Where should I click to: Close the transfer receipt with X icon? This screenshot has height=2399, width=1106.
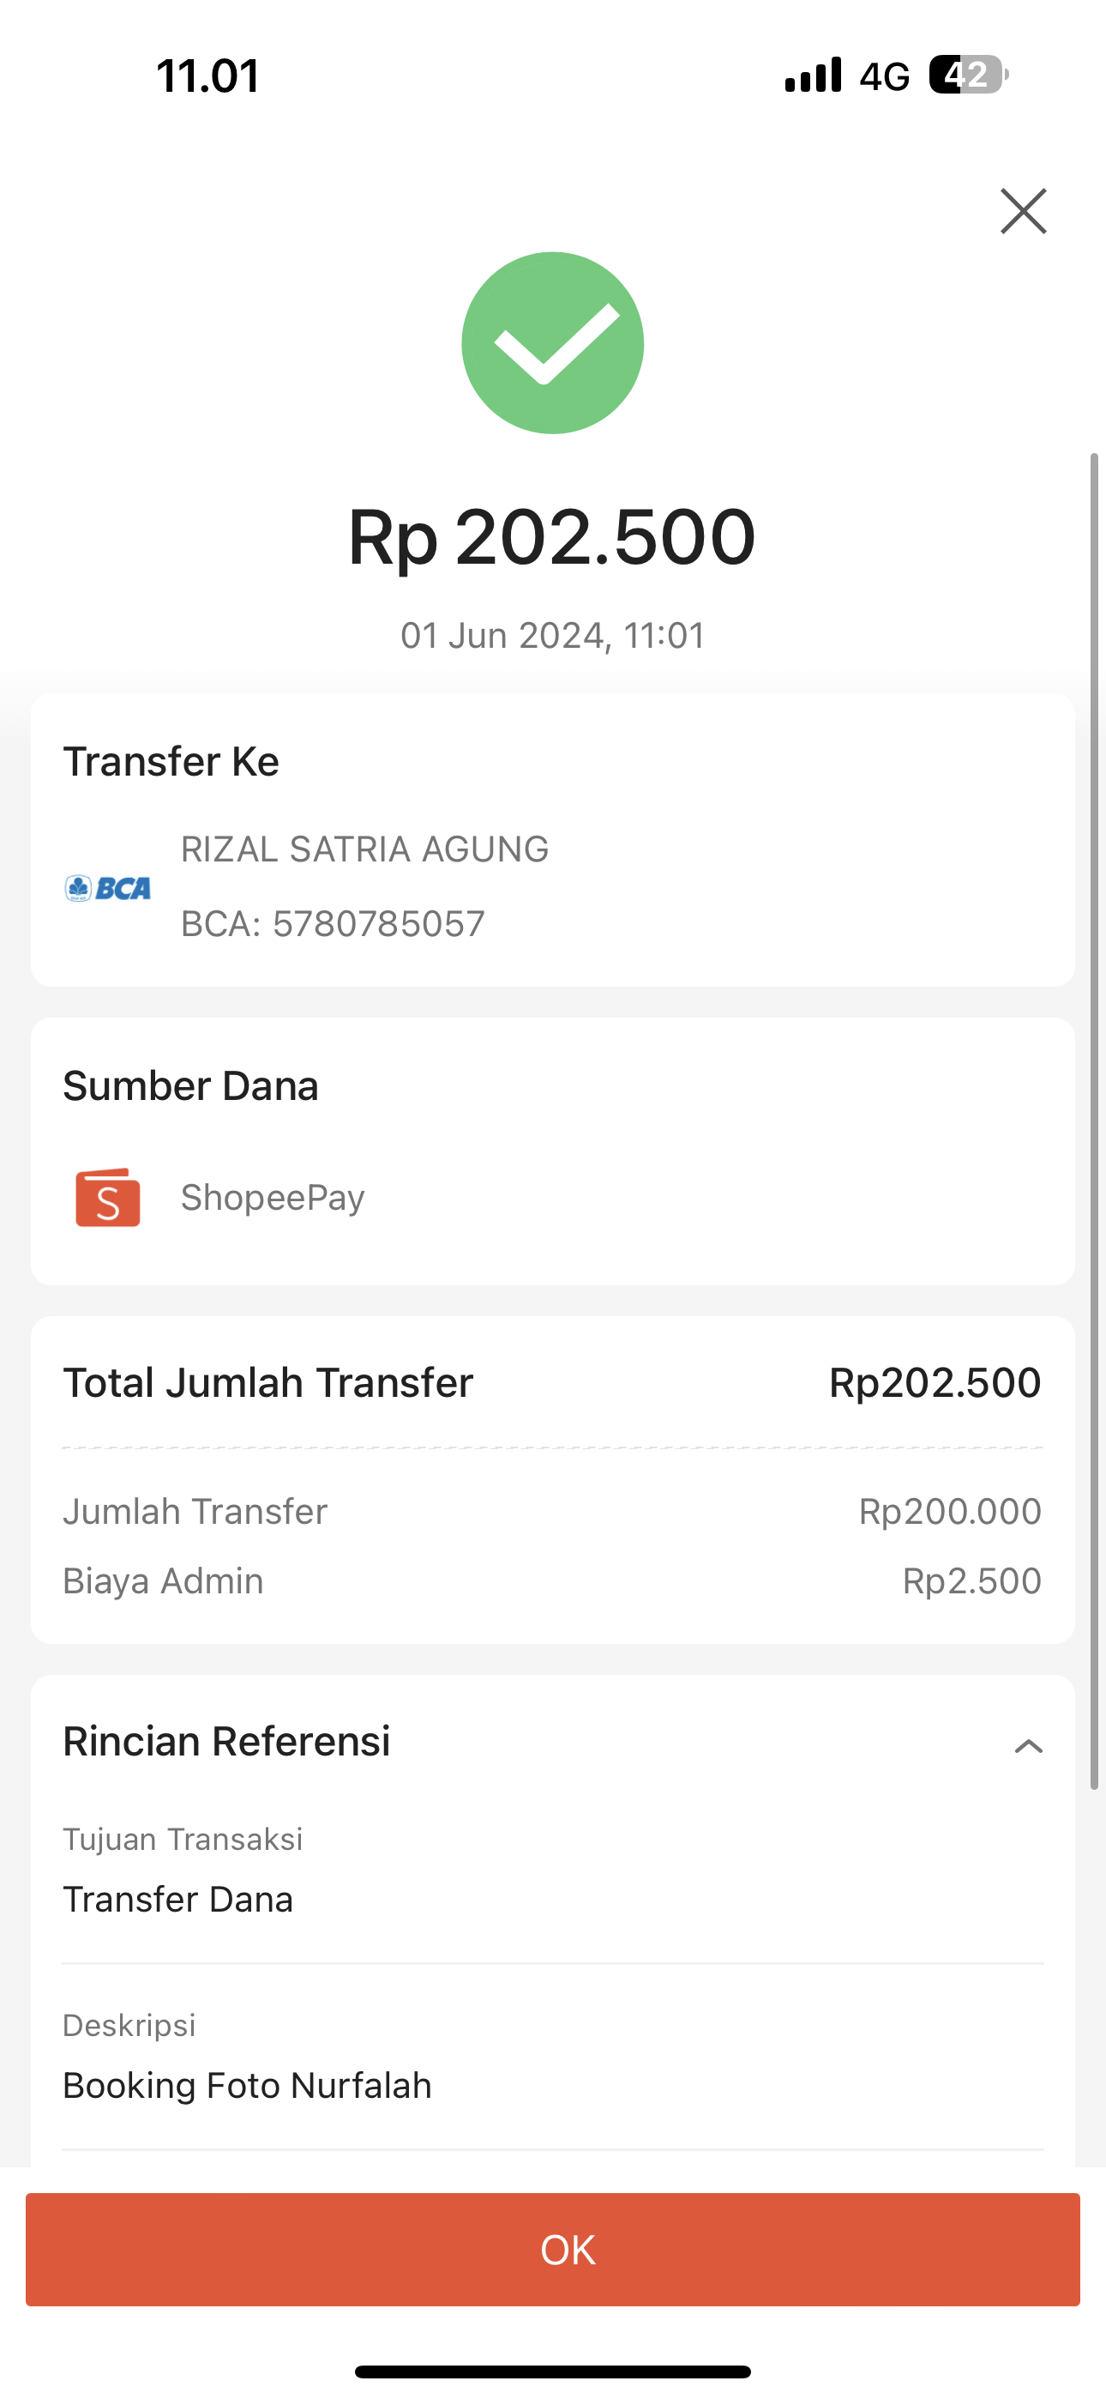click(x=1023, y=211)
